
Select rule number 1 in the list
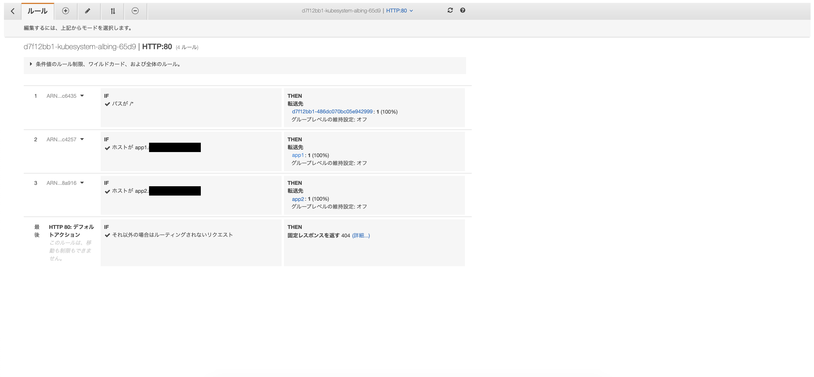tap(35, 96)
